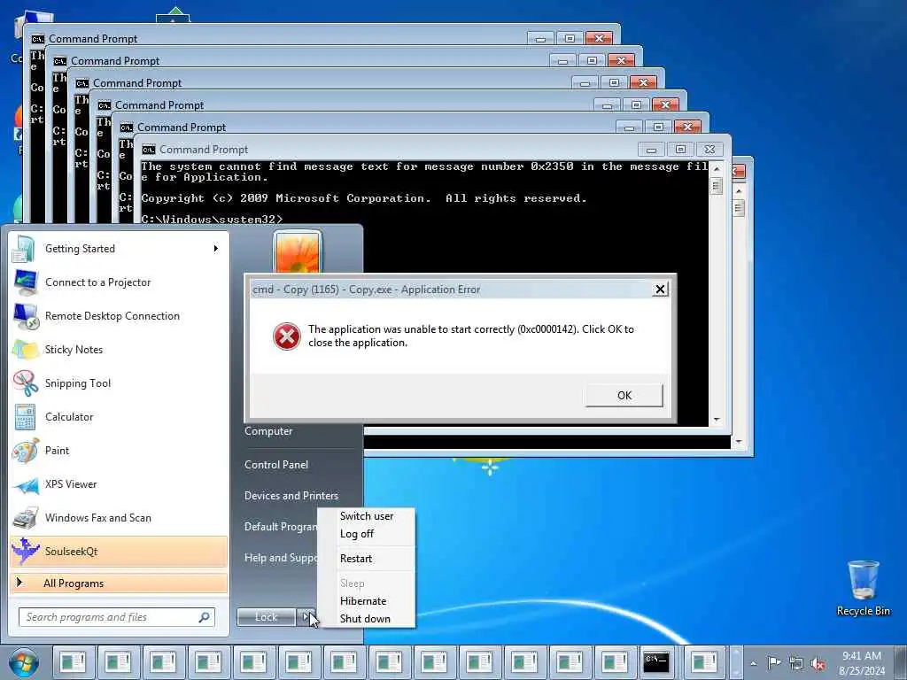Image resolution: width=907 pixels, height=680 pixels.
Task: Select the Recycle Bin desktop icon
Action: [x=863, y=588]
